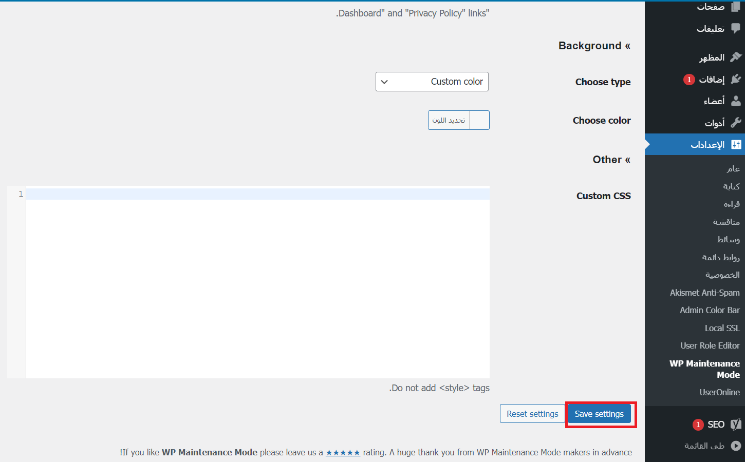Screen dimensions: 745x462
Task: Select Admin Color Bar submenu item
Action: click(710, 310)
